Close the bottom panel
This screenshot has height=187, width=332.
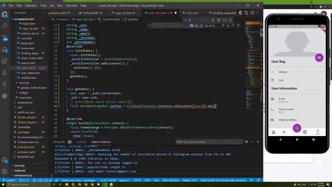point(258,142)
